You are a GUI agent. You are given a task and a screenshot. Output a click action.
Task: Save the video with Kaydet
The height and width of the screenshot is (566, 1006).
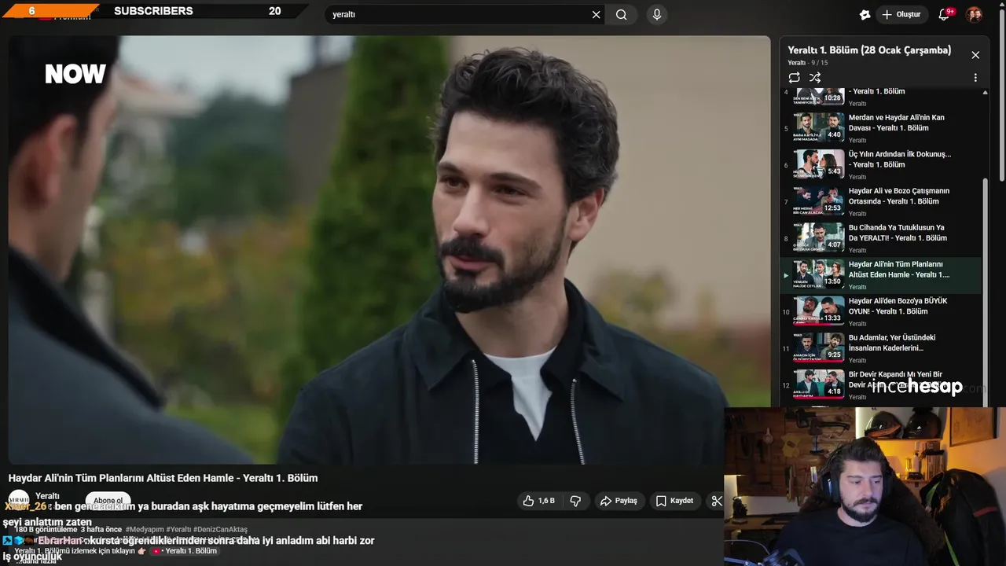[x=675, y=501]
